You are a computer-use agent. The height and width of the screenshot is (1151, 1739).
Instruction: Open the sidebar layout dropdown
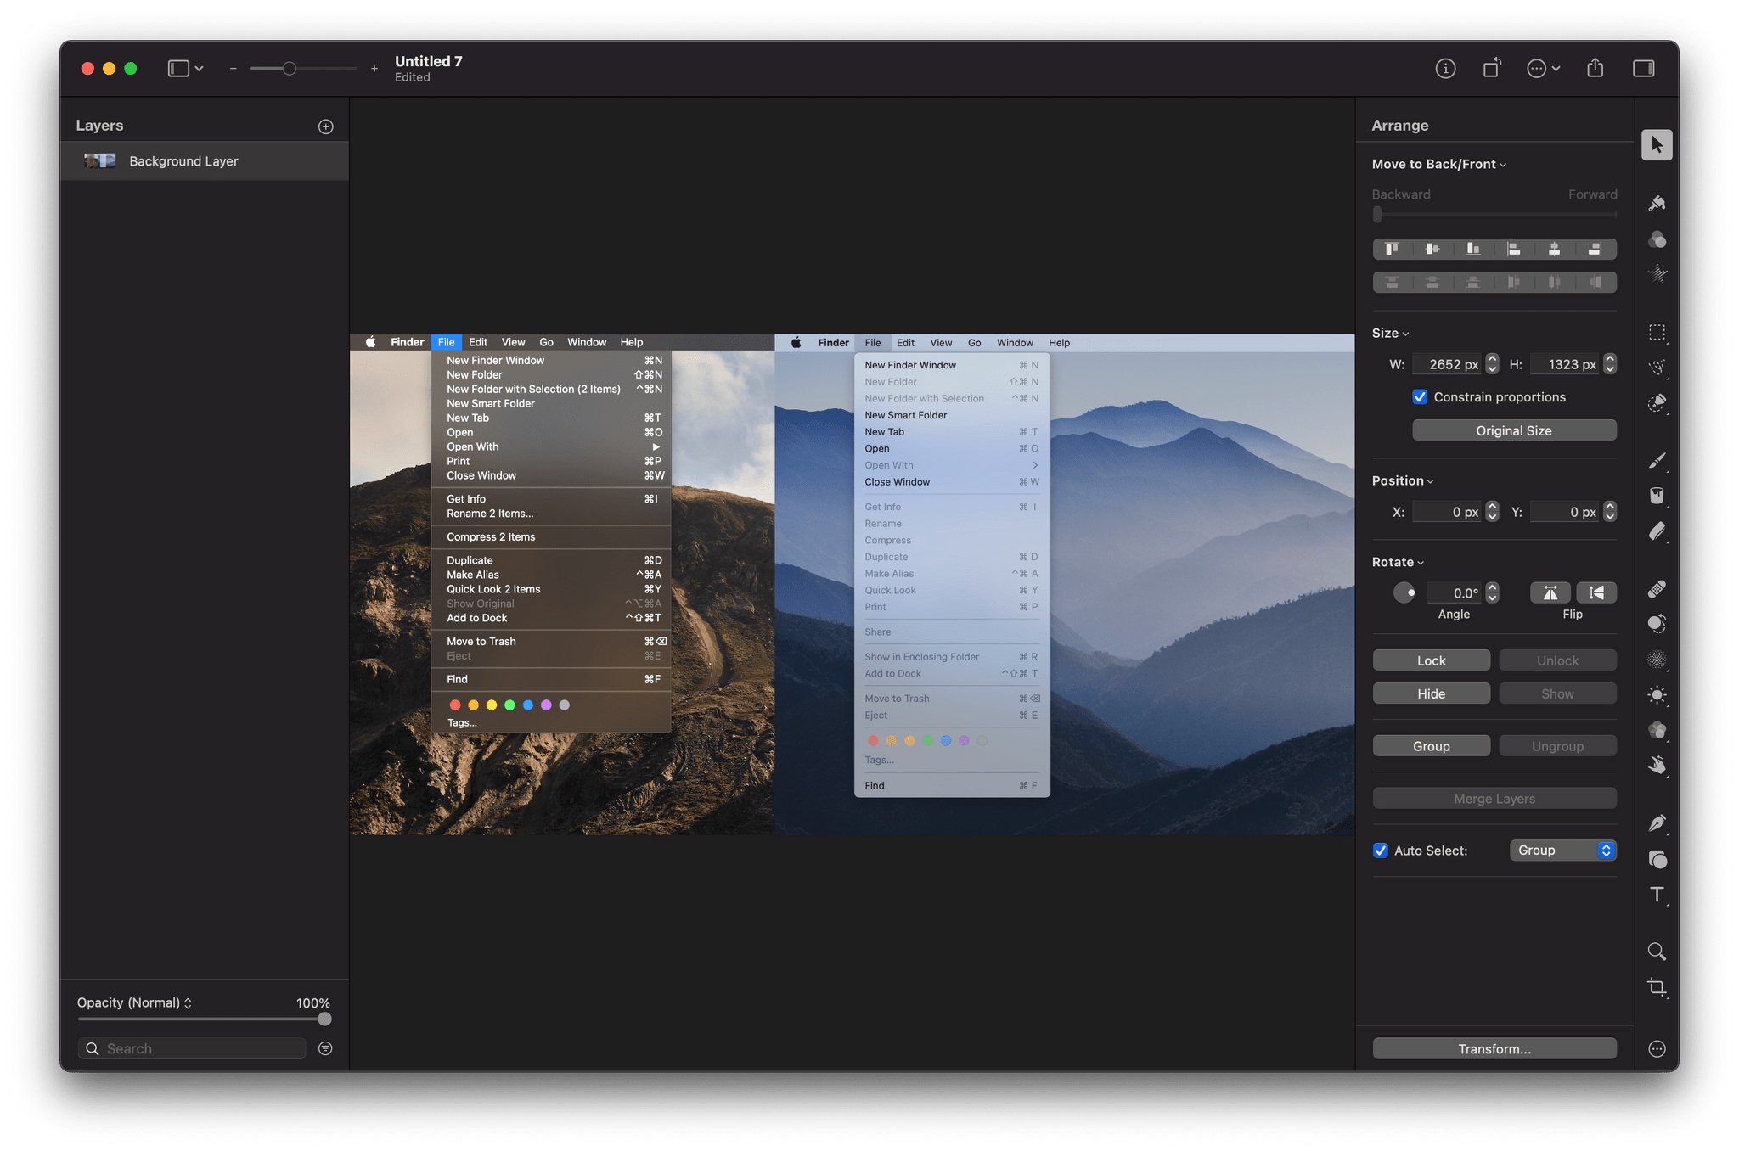185,69
